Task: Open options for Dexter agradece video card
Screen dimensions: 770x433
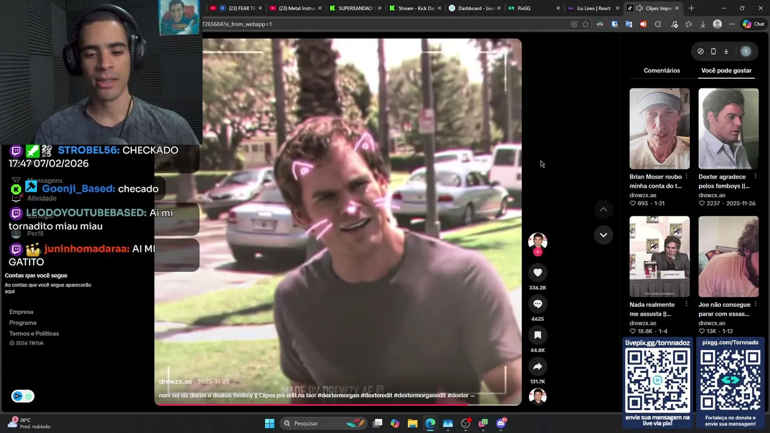Action: 754,177
